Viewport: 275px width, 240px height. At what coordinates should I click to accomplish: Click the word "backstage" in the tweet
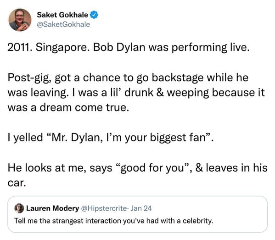(x=178, y=78)
